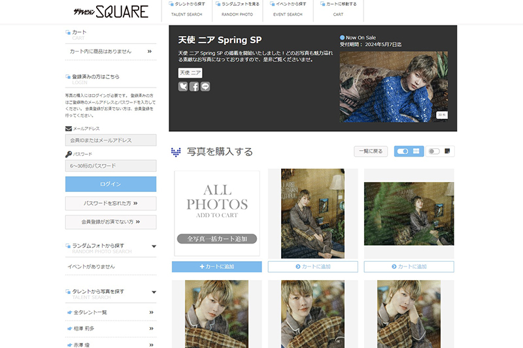Open the banner photo in the header
Screen dimensions: 523x348
pos(394,87)
